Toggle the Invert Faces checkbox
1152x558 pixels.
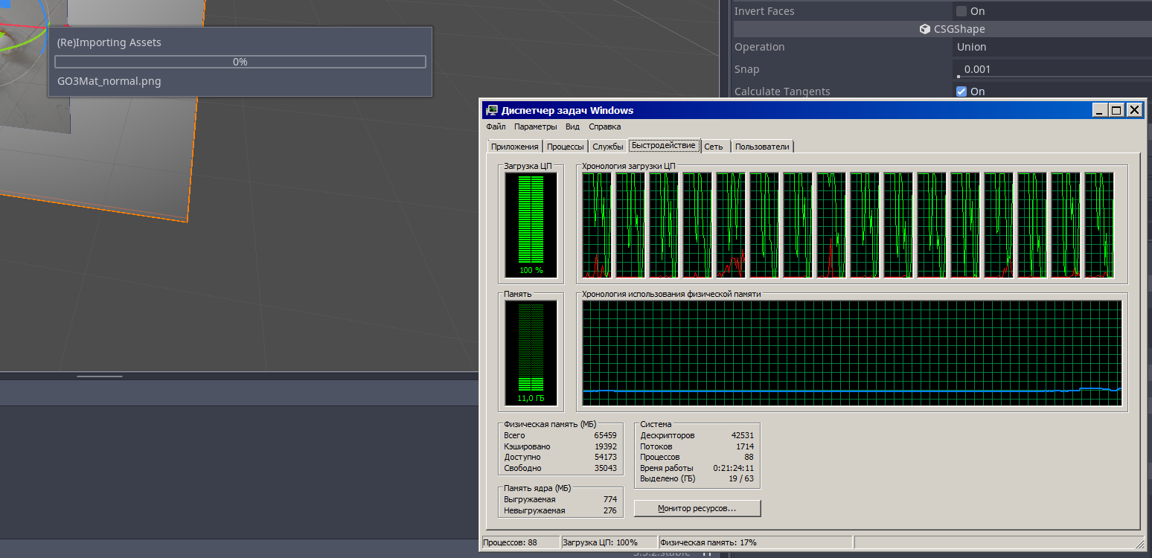click(x=961, y=11)
